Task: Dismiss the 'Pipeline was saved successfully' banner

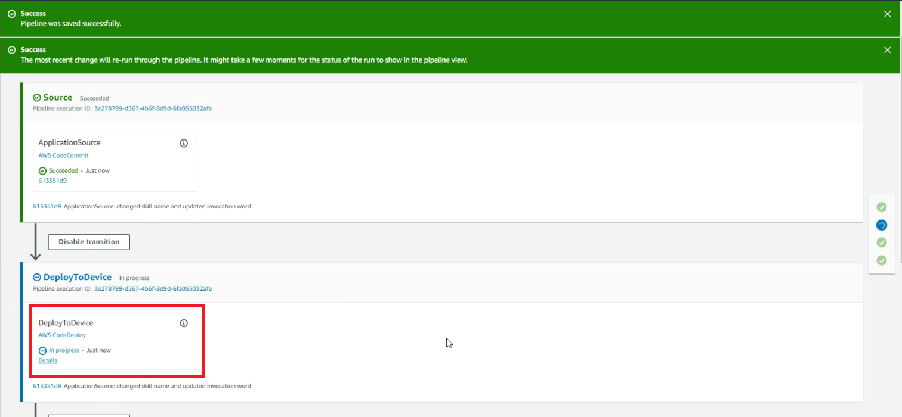Action: point(887,14)
